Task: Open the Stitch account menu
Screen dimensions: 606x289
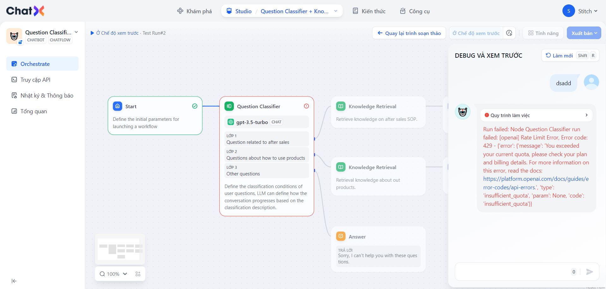Action: [x=580, y=11]
